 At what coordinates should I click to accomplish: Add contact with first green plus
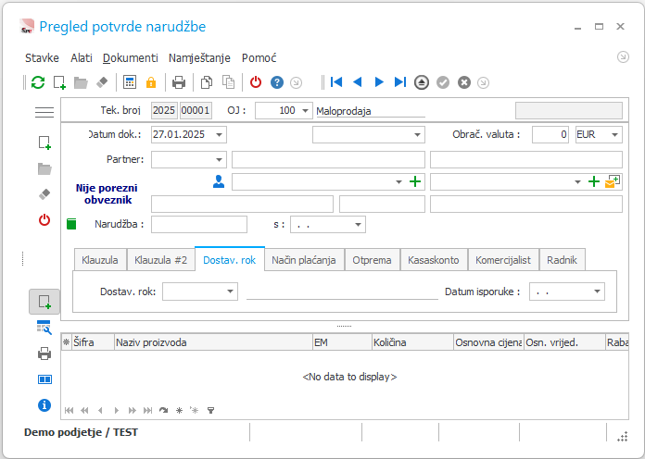[415, 181]
